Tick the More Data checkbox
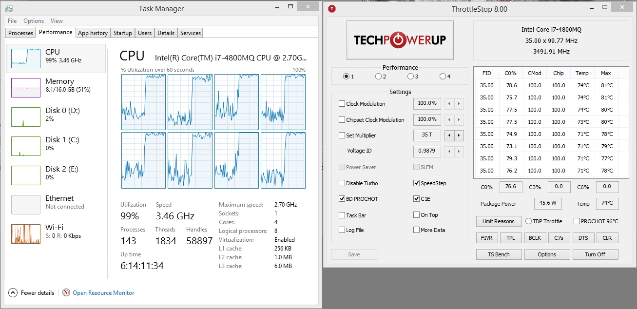Viewport: 637px width, 309px height. 416,230
